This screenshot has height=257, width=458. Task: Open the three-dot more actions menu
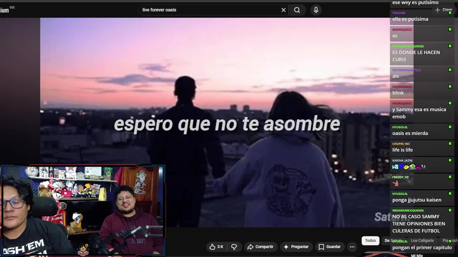coord(352,247)
